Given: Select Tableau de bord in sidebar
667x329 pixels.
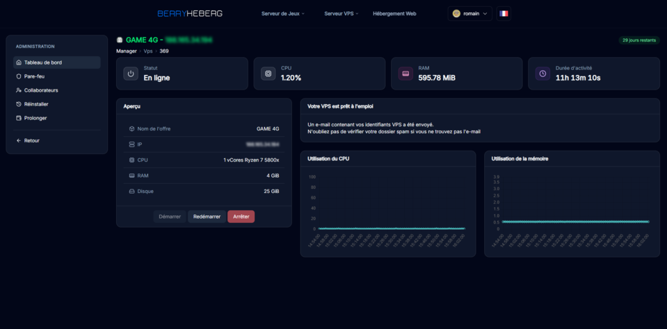Looking at the screenshot, I should click(x=57, y=62).
